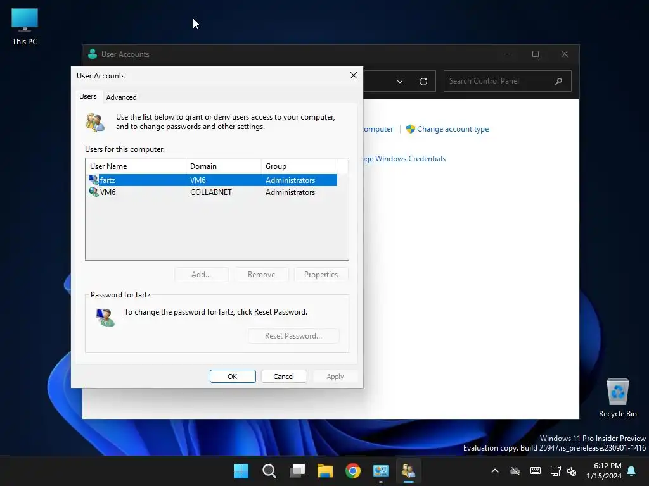Image resolution: width=649 pixels, height=486 pixels.
Task: Open the notifications bell icon
Action: pos(631,471)
